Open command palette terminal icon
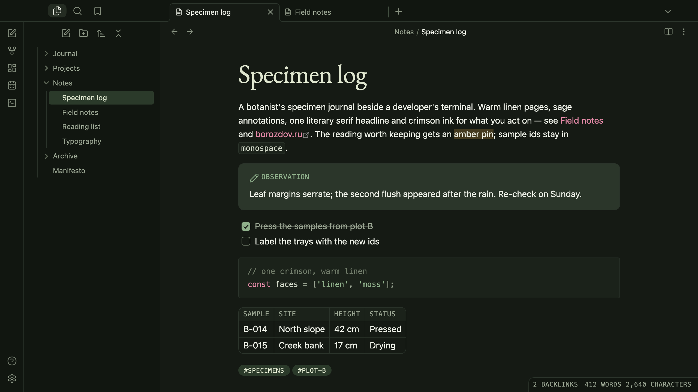Image resolution: width=698 pixels, height=392 pixels. [12, 103]
